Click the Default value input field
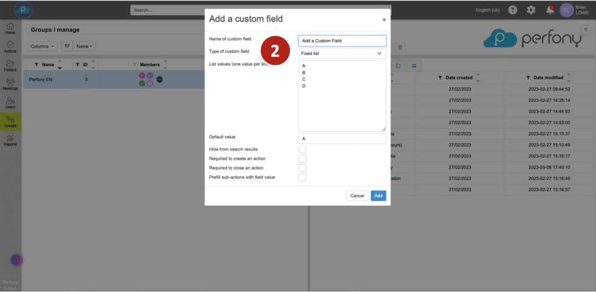 coord(342,139)
